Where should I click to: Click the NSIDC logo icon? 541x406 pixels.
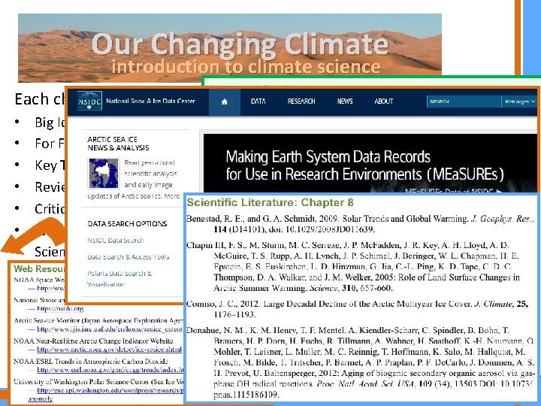[x=89, y=101]
